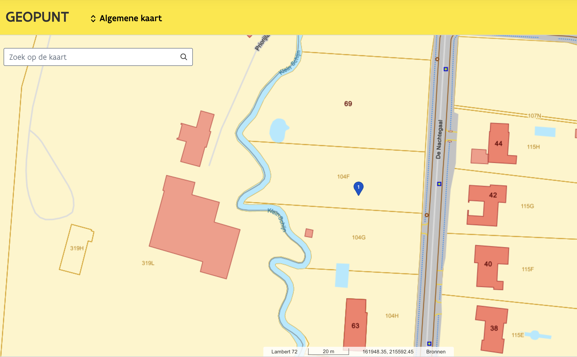Click the brown circle marker at top of road
577x357 pixels.
pyautogui.click(x=437, y=59)
